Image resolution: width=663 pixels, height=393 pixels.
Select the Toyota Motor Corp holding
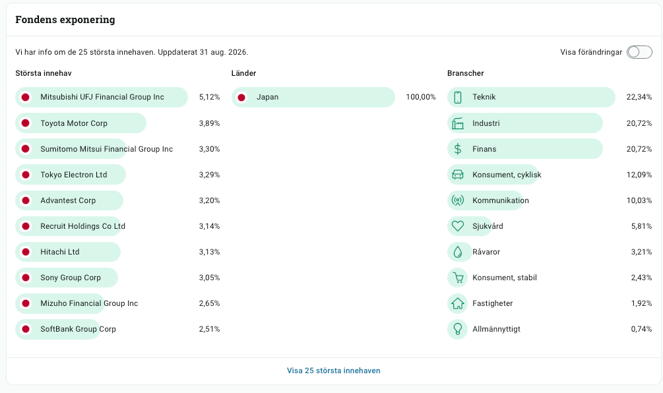[117, 123]
